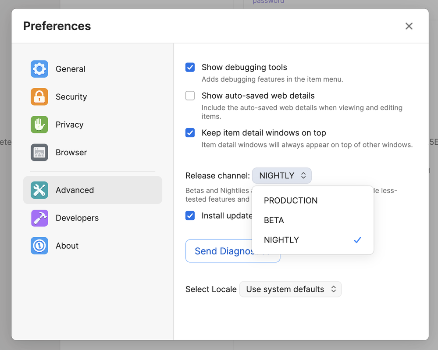Image resolution: width=438 pixels, height=350 pixels.
Task: Select the checked NIGHTLY option
Action: click(281, 240)
